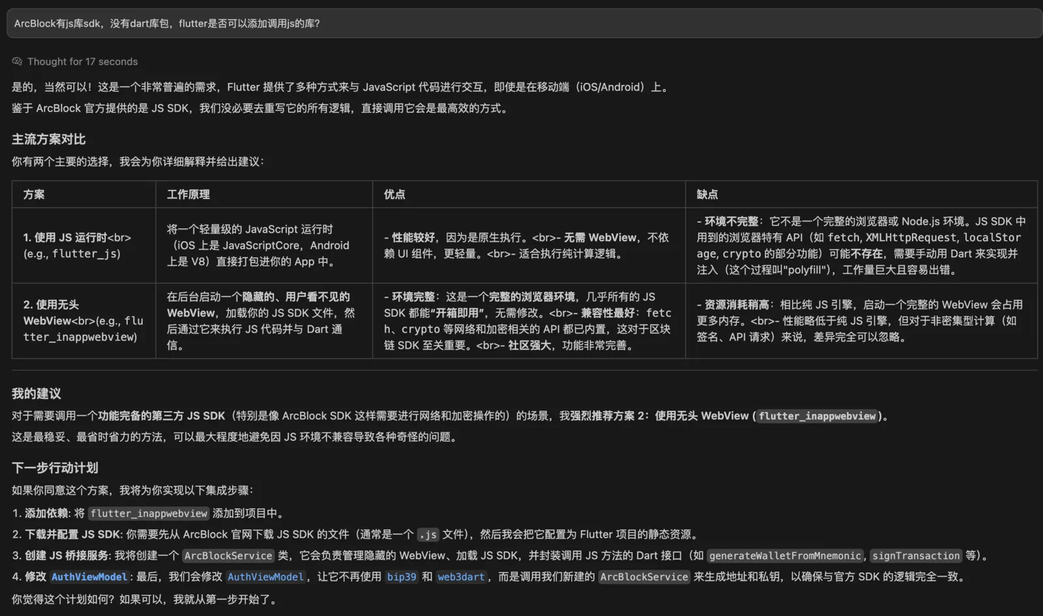
Task: Expand the "Thought for 17 seconds" section
Action: click(x=75, y=61)
